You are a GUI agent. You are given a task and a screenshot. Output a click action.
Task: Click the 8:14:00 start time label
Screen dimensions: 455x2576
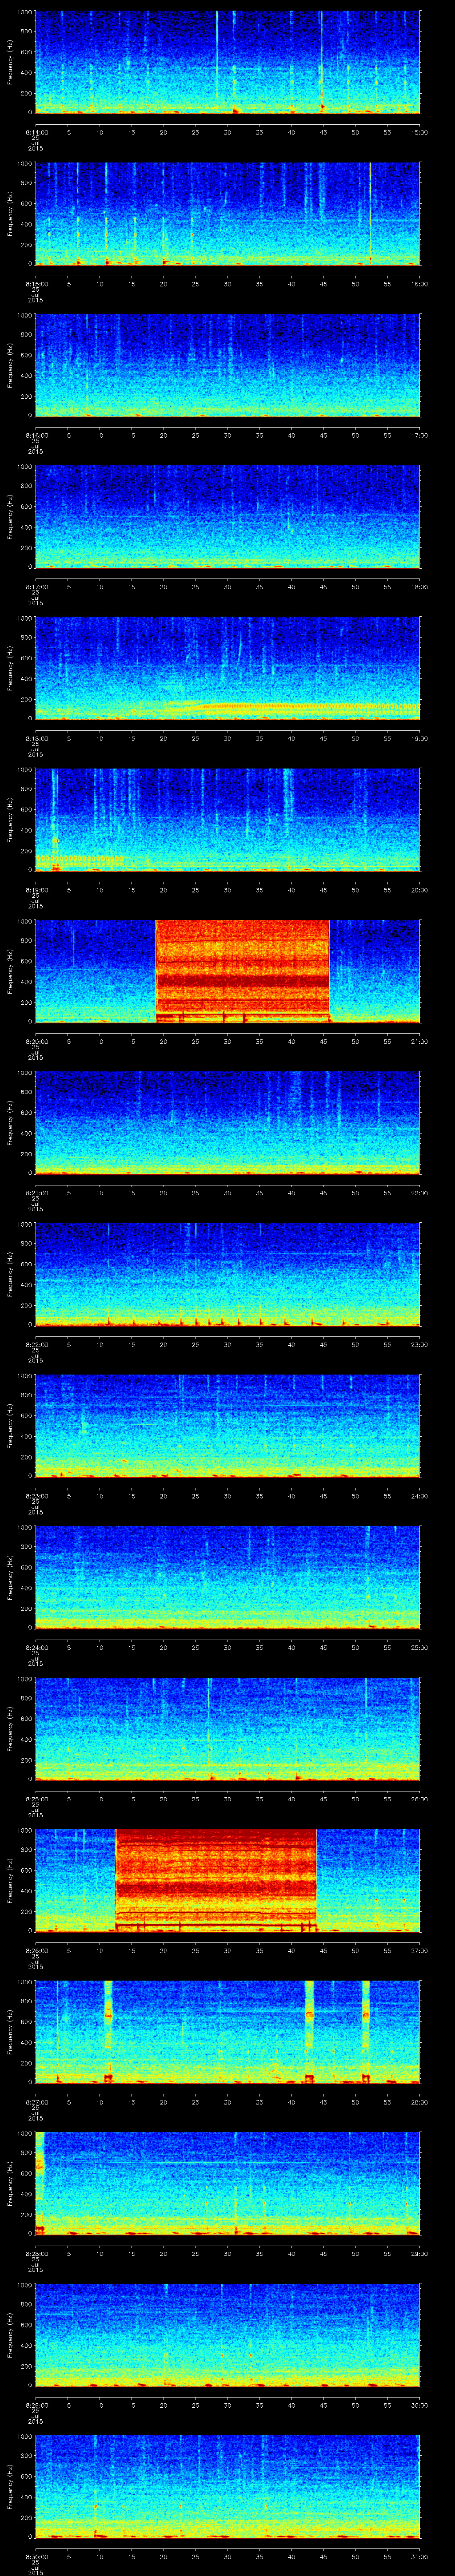pyautogui.click(x=36, y=132)
